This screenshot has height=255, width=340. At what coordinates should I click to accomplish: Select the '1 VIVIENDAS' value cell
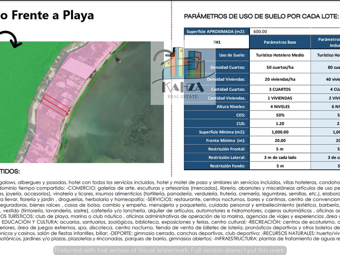280,98
